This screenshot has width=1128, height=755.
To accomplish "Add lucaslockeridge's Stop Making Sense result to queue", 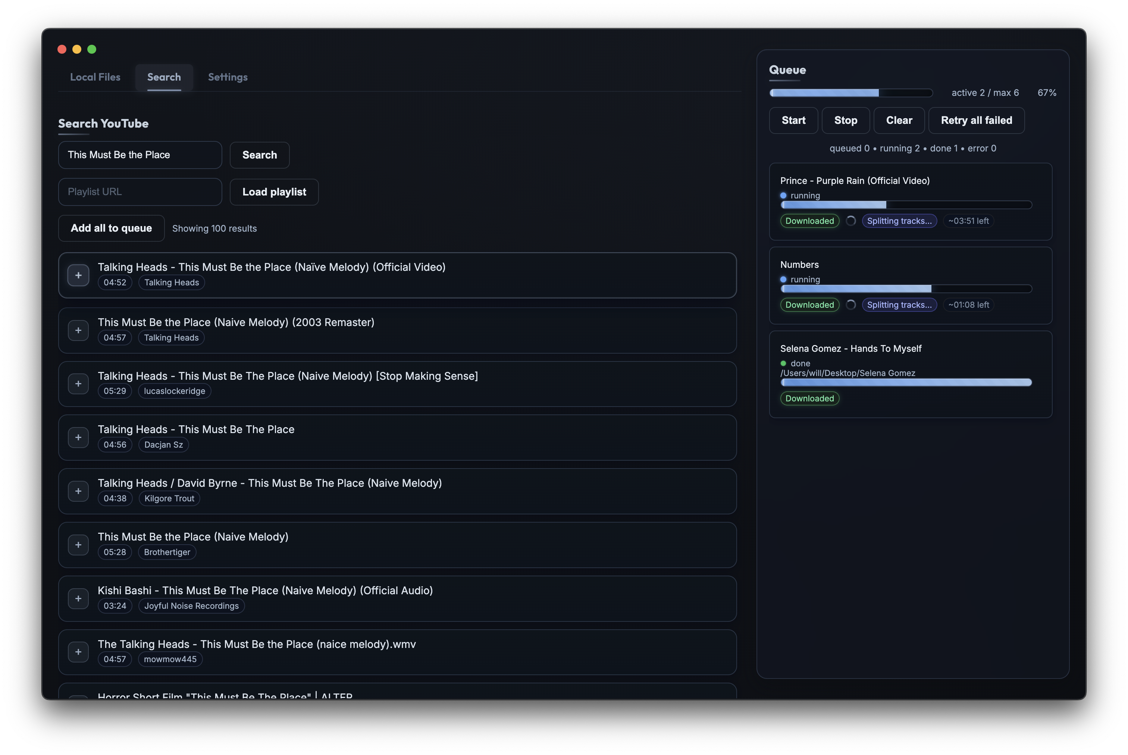I will (x=78, y=384).
